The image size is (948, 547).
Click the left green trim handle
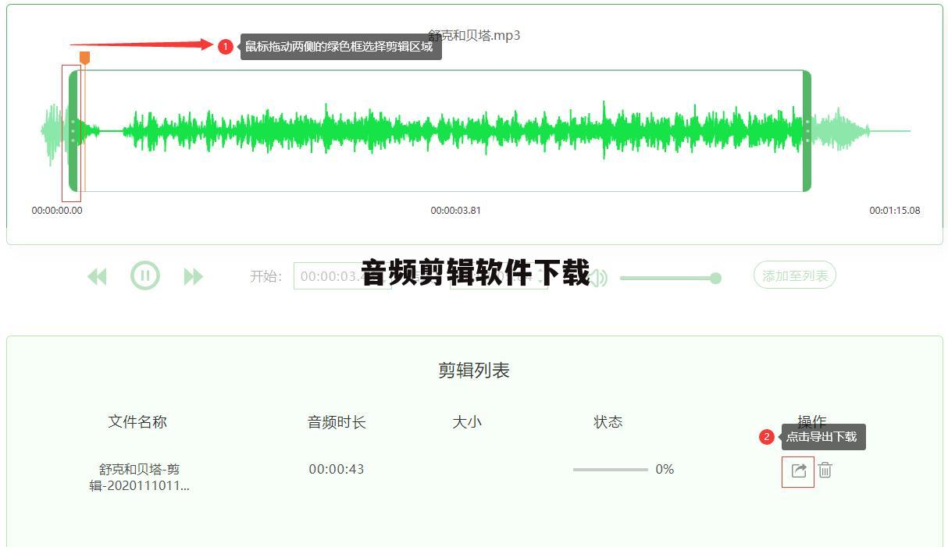pos(73,130)
